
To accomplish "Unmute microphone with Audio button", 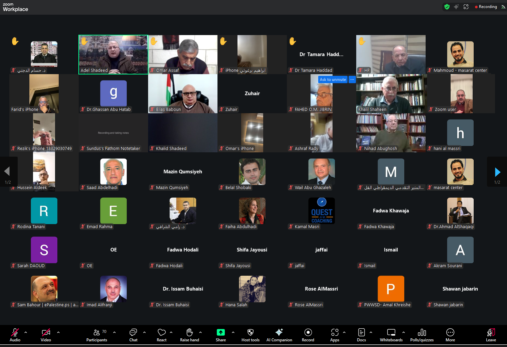I will pyautogui.click(x=15, y=335).
